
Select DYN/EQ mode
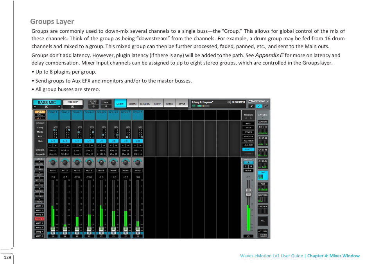[x=248, y=132]
